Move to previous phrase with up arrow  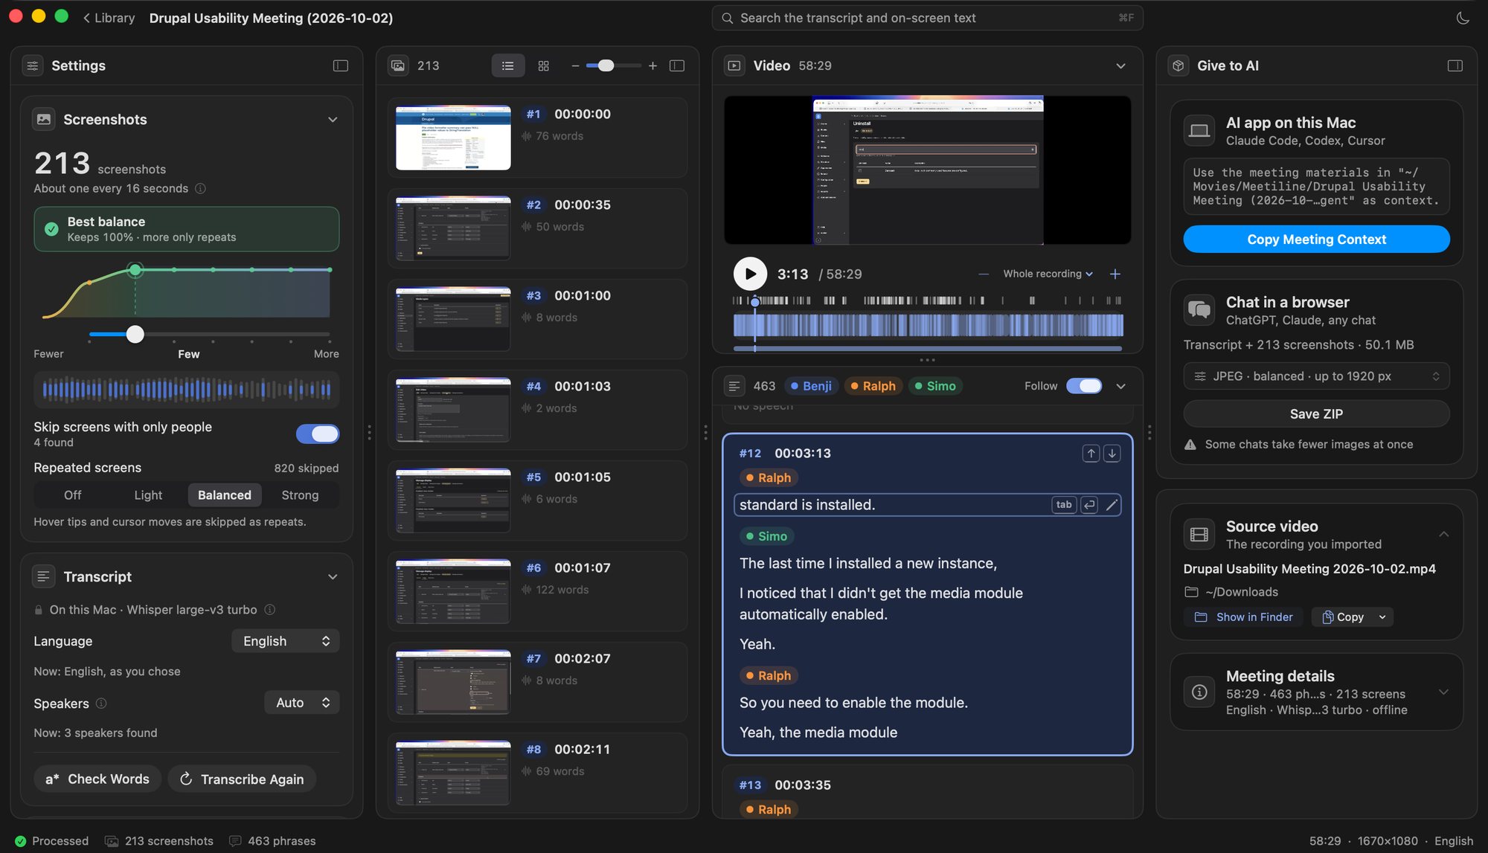tap(1091, 453)
